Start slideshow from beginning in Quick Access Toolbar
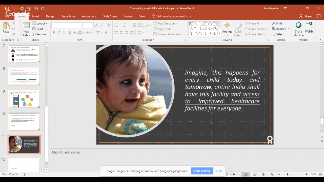Image resolution: width=324 pixels, height=182 pixels. pyautogui.click(x=29, y=8)
